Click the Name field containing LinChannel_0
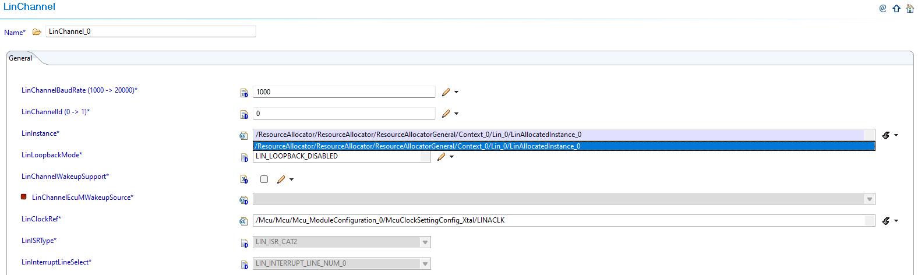 coord(150,31)
